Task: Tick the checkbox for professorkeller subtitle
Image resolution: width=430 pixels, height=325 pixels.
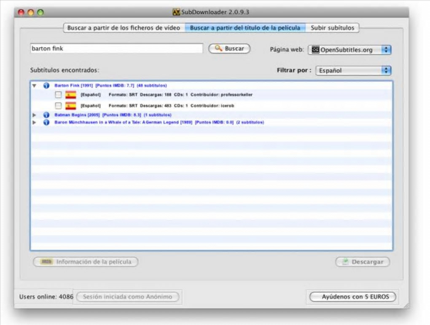Action: (x=58, y=95)
